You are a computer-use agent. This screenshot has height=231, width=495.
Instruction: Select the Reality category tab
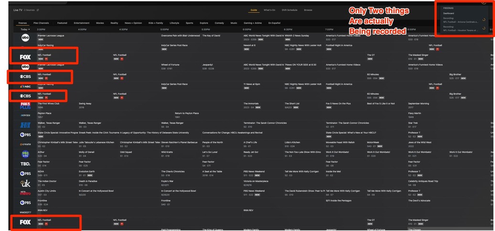114,23
